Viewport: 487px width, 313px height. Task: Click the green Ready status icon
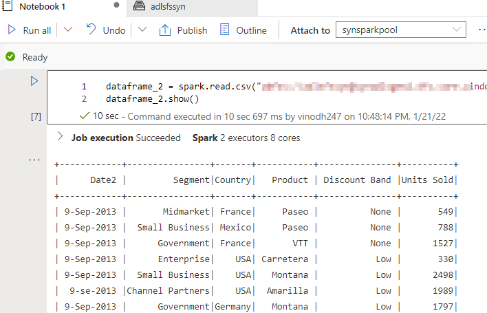pyautogui.click(x=10, y=57)
